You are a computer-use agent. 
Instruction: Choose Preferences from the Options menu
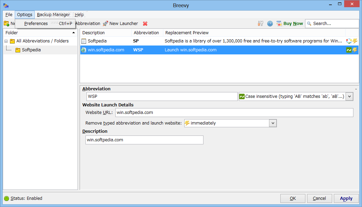click(x=45, y=24)
